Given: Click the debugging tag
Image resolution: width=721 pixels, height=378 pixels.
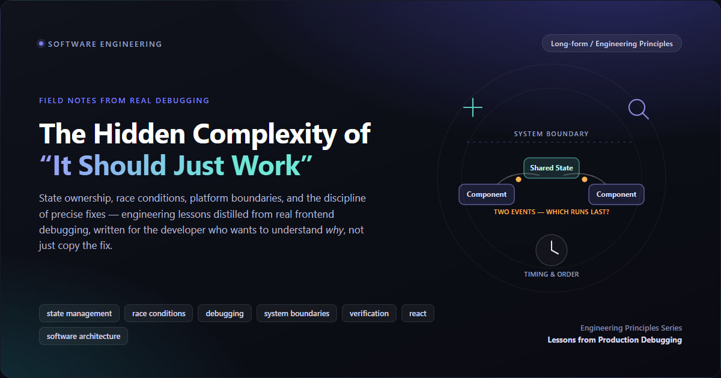Looking at the screenshot, I should (225, 313).
